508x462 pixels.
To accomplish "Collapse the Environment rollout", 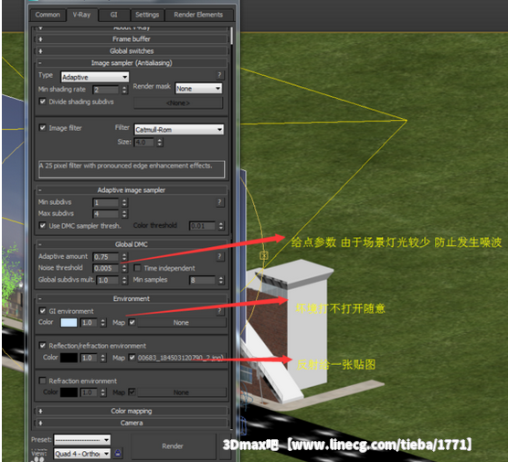I will click(x=132, y=298).
